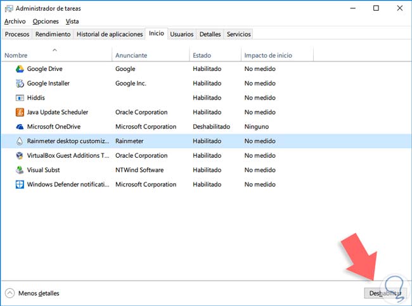412x306 pixels.
Task: Click the Java Update Scheduler icon
Action: (x=20, y=112)
